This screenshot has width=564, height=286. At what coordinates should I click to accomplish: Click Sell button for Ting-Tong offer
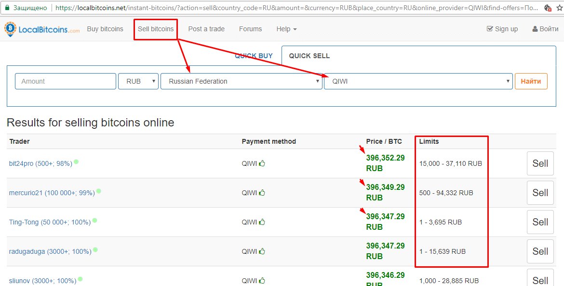click(540, 222)
